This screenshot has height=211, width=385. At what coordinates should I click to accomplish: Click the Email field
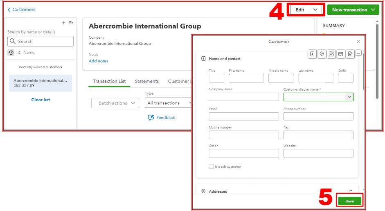(x=244, y=116)
